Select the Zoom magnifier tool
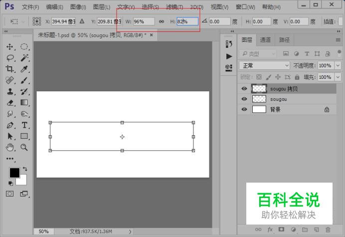Viewport: 345px width, 237px height. (24, 147)
